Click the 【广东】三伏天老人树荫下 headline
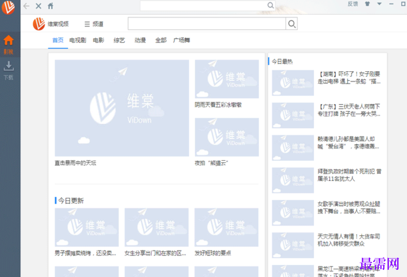The height and width of the screenshot is (277, 407). pyautogui.click(x=349, y=110)
